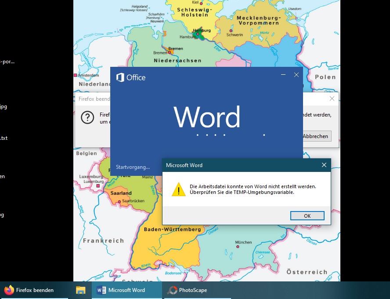Open File Explorer from the taskbar

[x=80, y=290]
